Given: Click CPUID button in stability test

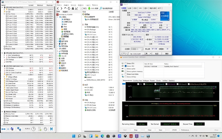Looking at the screenshot, I should (x=174, y=130).
